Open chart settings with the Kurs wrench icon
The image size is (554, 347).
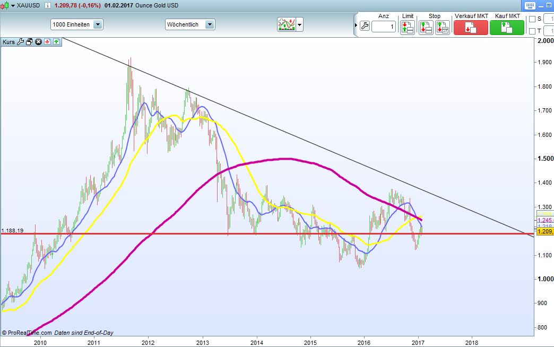click(x=21, y=41)
